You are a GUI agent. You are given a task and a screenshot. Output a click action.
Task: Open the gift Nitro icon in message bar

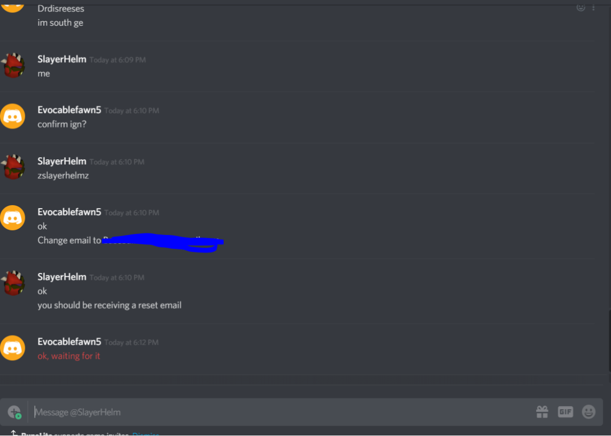coord(542,412)
